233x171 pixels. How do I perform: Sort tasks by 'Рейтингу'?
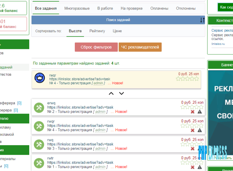[x=97, y=31]
